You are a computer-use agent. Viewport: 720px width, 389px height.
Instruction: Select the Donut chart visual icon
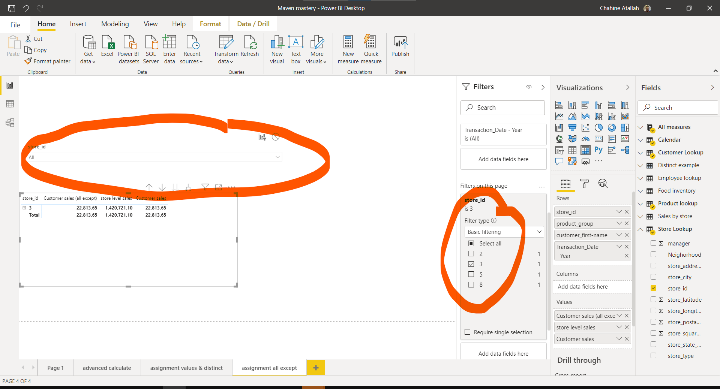[x=612, y=128]
